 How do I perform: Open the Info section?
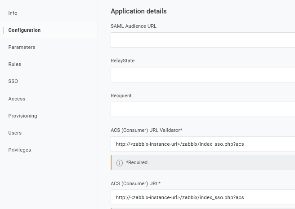pyautogui.click(x=13, y=13)
